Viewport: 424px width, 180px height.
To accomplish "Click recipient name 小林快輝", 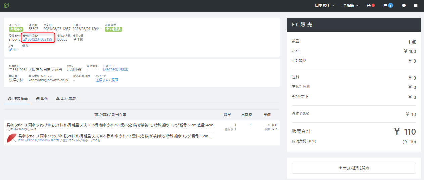I will [x=74, y=70].
